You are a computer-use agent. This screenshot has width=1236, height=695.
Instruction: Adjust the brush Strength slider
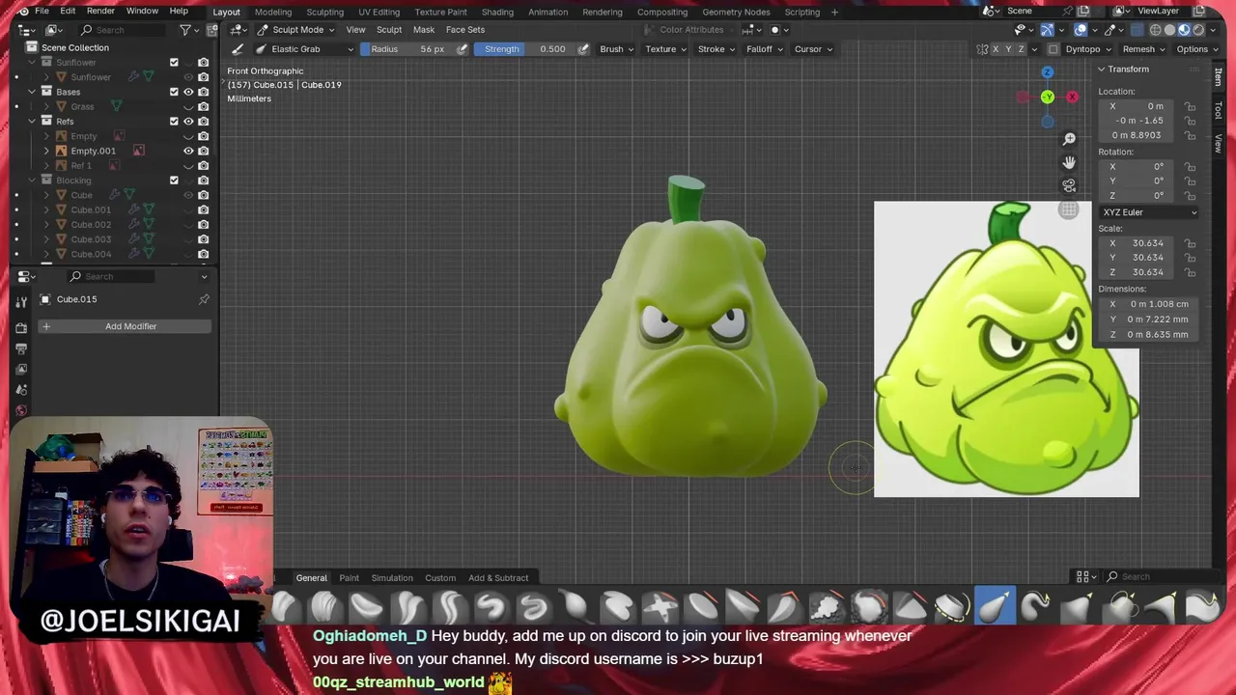tap(524, 49)
